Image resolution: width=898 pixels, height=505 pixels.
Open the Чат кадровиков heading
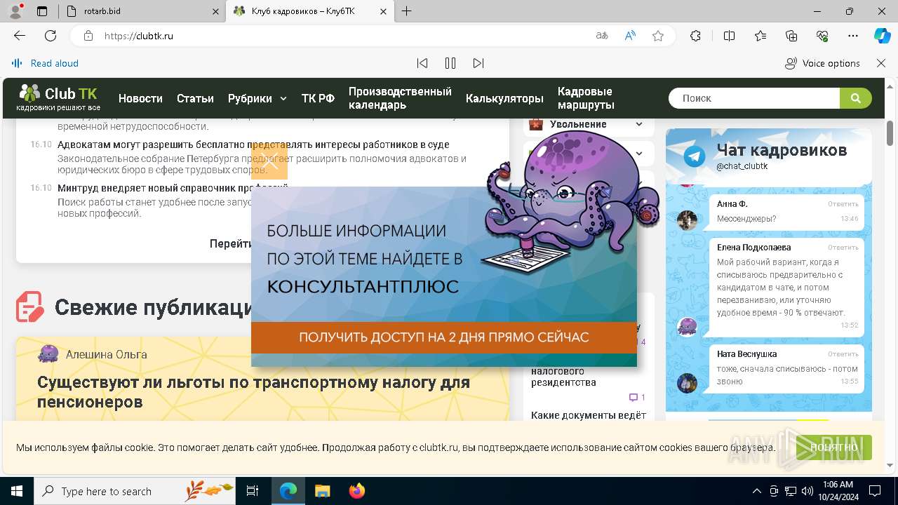click(782, 150)
